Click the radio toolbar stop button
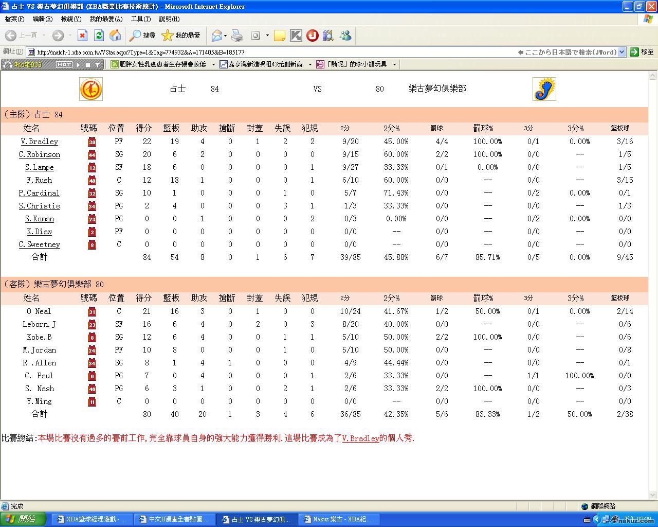 (87, 65)
